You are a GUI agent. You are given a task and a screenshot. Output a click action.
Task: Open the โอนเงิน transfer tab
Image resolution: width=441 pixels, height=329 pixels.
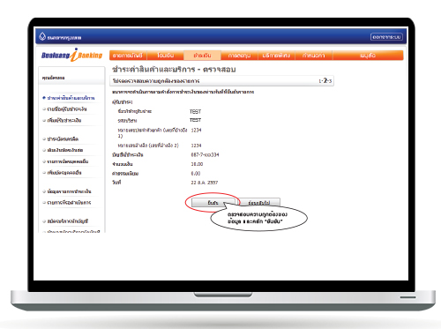tap(165, 56)
